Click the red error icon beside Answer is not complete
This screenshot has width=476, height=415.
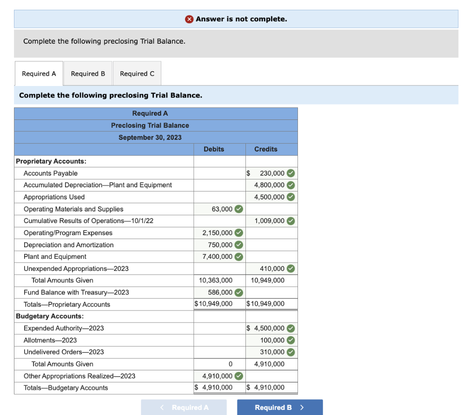(189, 19)
